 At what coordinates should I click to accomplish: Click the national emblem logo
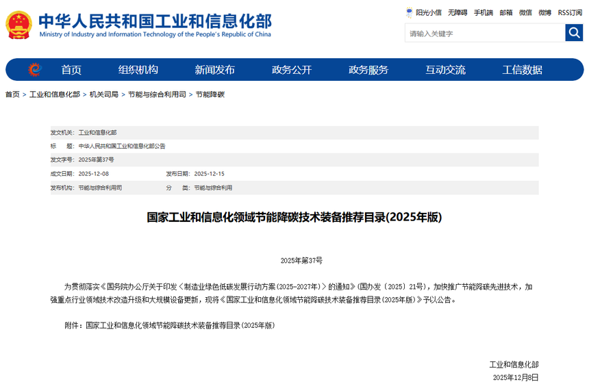[18, 25]
